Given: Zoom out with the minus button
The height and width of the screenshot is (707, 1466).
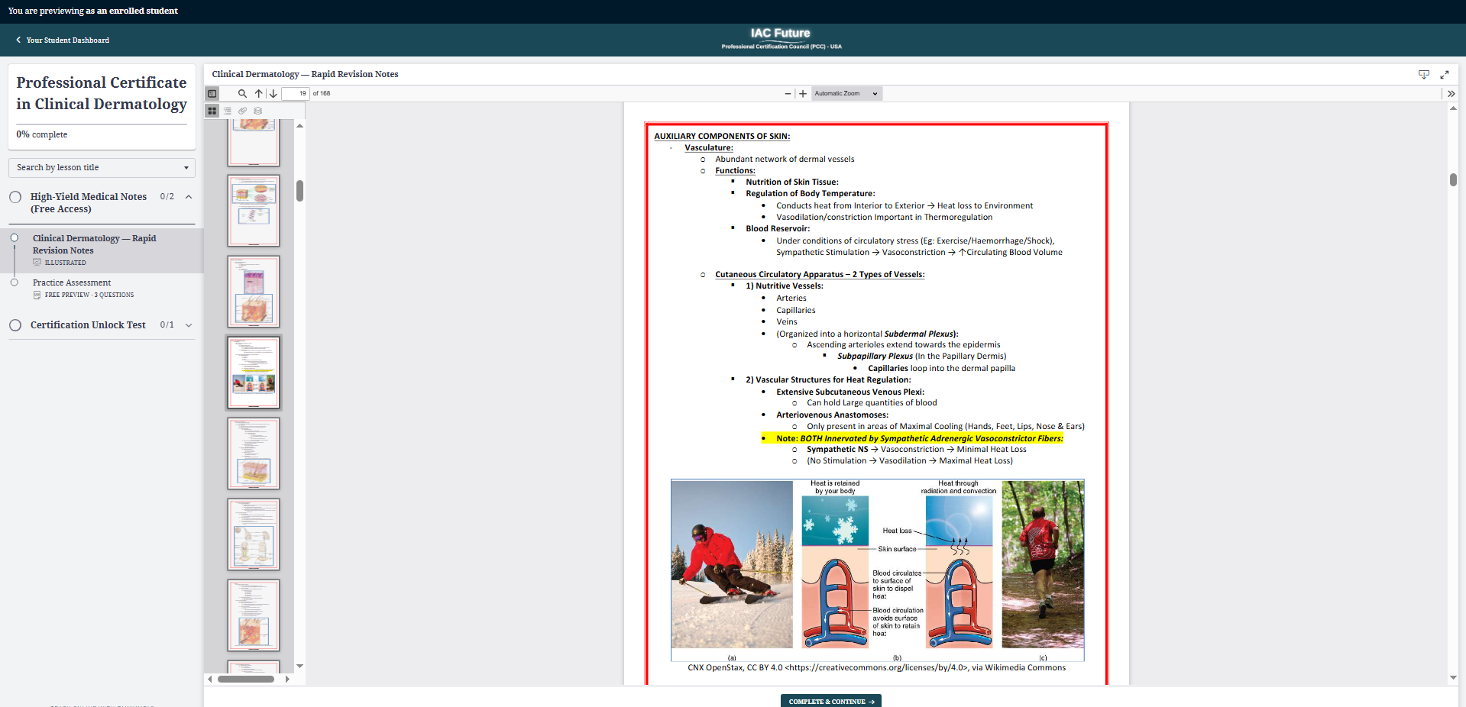Looking at the screenshot, I should pos(788,94).
